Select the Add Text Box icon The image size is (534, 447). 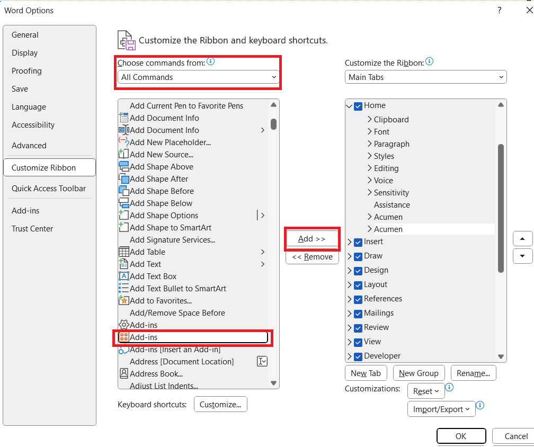[x=123, y=276]
